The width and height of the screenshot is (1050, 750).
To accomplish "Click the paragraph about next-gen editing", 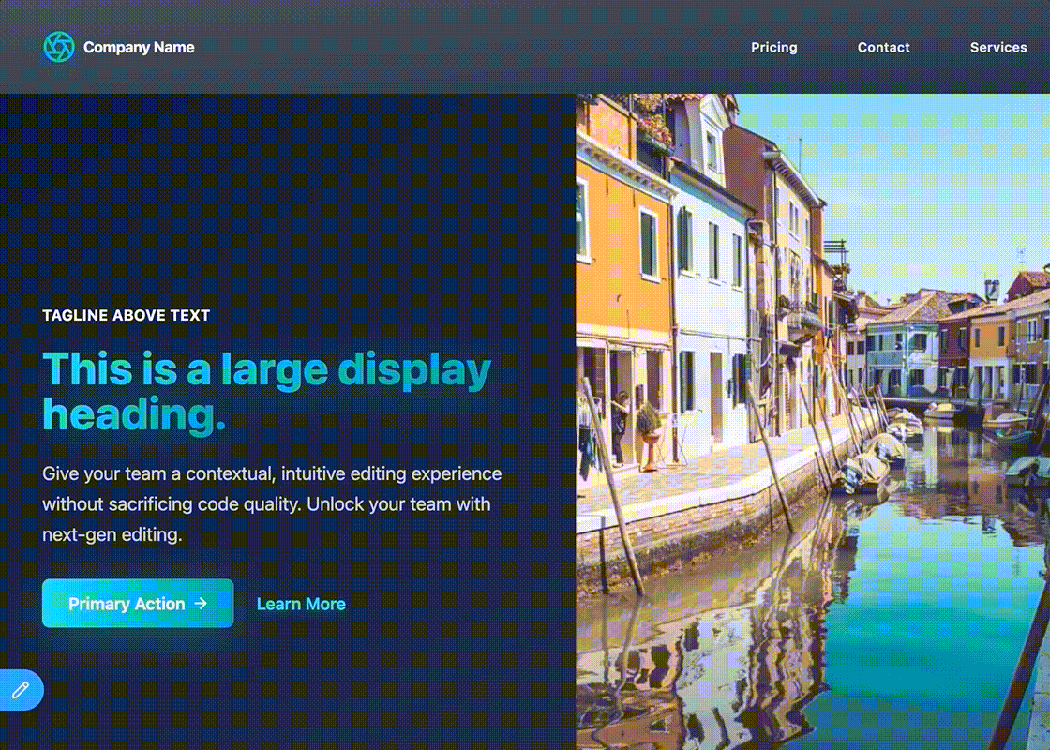I will 272,504.
